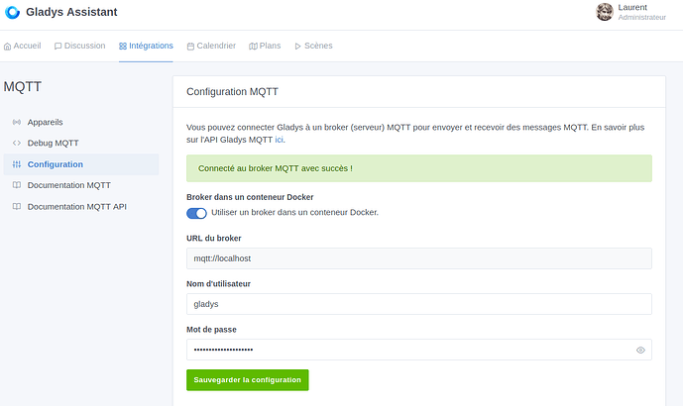Open the Plans tab
This screenshot has height=406, width=683.
(x=265, y=46)
